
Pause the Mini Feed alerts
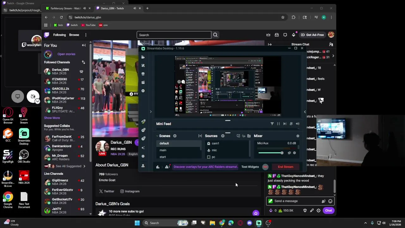tap(278, 124)
